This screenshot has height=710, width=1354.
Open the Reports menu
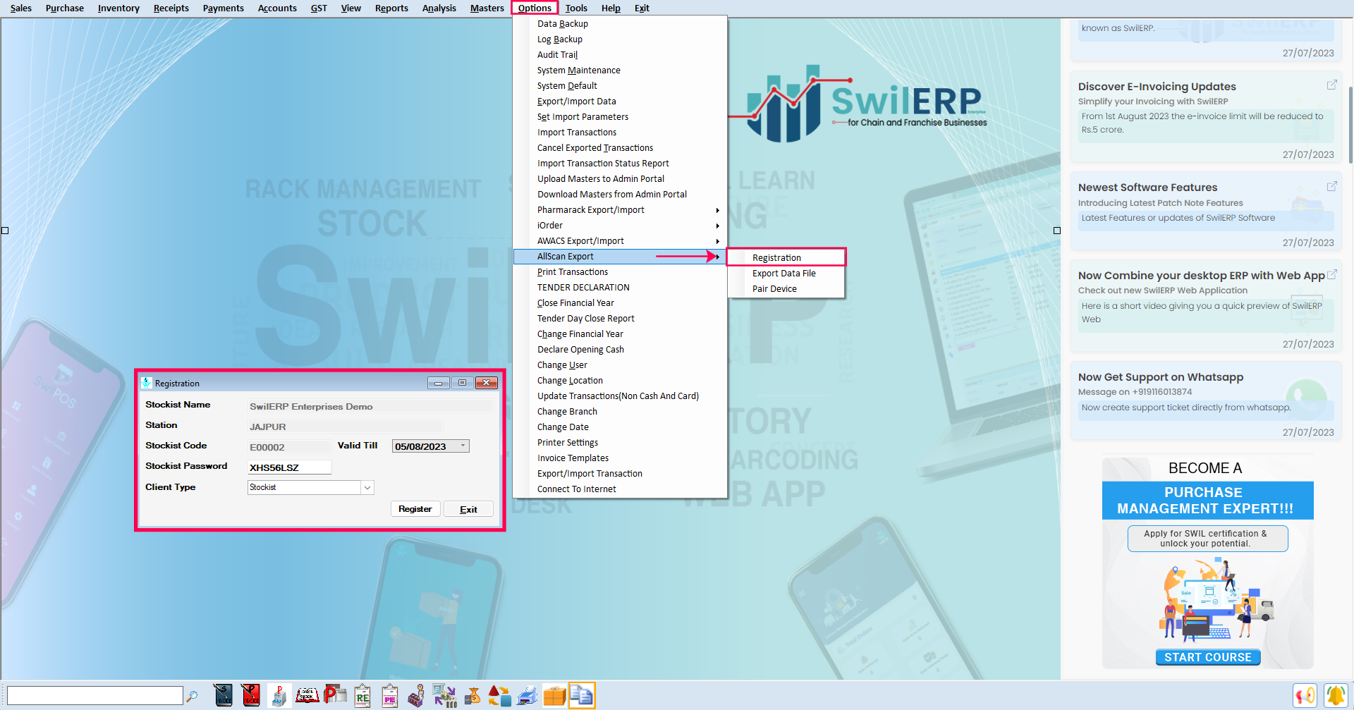point(391,8)
